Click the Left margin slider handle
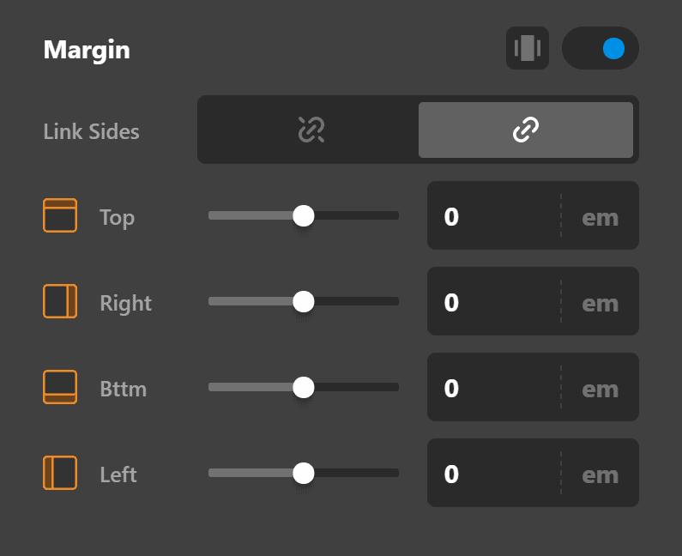The height and width of the screenshot is (556, 682). point(304,473)
